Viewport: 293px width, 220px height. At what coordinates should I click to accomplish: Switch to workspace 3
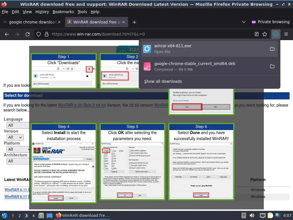(x=26, y=216)
